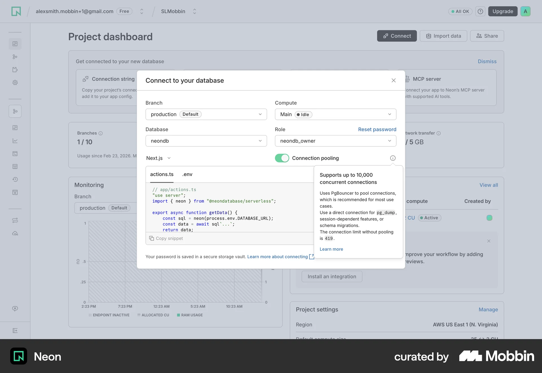Click the Copy snippet button
Viewport: 542px width, 373px height.
click(166, 238)
